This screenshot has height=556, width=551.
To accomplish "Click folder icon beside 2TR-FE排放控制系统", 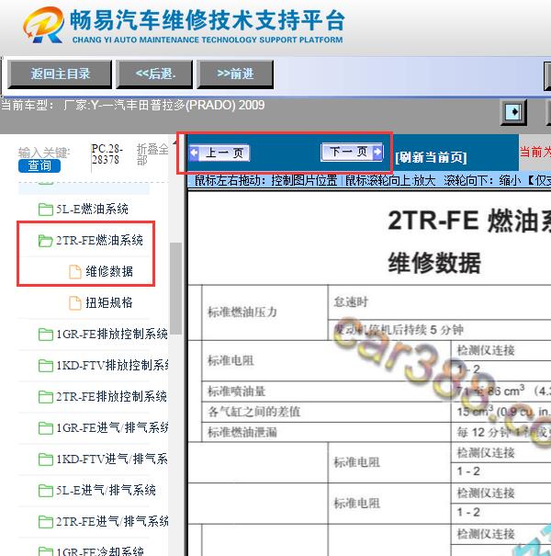I will (x=45, y=396).
